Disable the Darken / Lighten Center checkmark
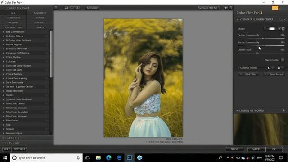288x162 pixels. pyautogui.click(x=241, y=19)
